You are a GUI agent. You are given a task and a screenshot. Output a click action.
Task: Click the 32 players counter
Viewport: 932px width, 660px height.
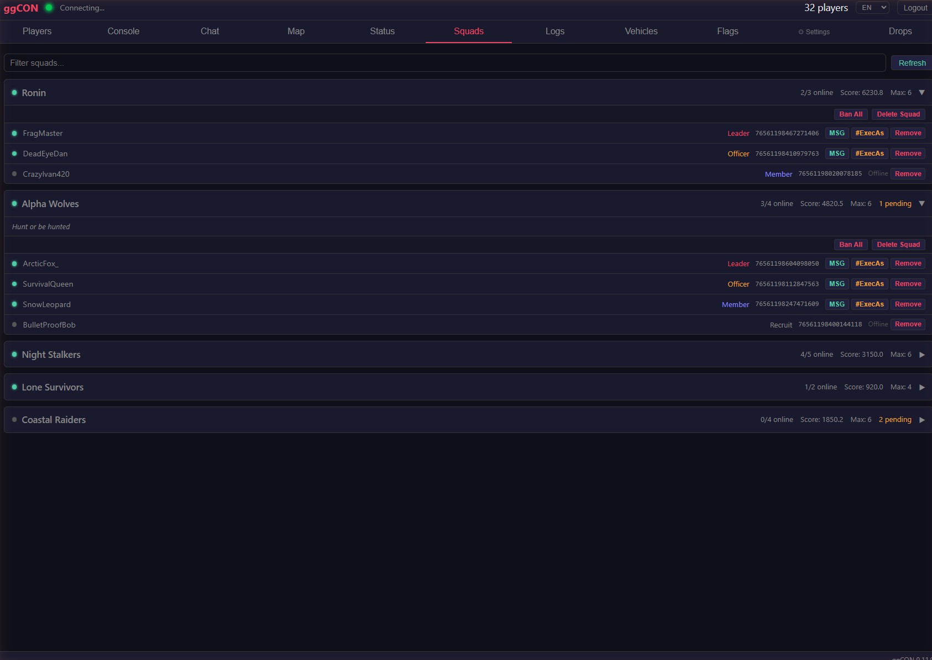(826, 8)
